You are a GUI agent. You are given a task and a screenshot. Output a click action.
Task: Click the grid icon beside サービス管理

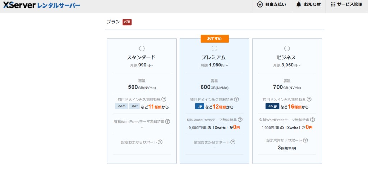[333, 5]
